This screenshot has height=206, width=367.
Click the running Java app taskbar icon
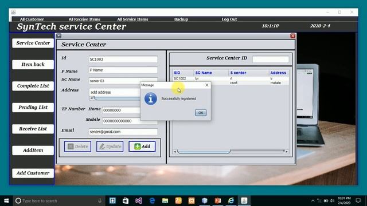point(244,201)
